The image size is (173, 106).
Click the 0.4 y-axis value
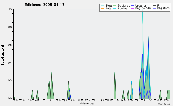pyautogui.click(x=10, y=63)
